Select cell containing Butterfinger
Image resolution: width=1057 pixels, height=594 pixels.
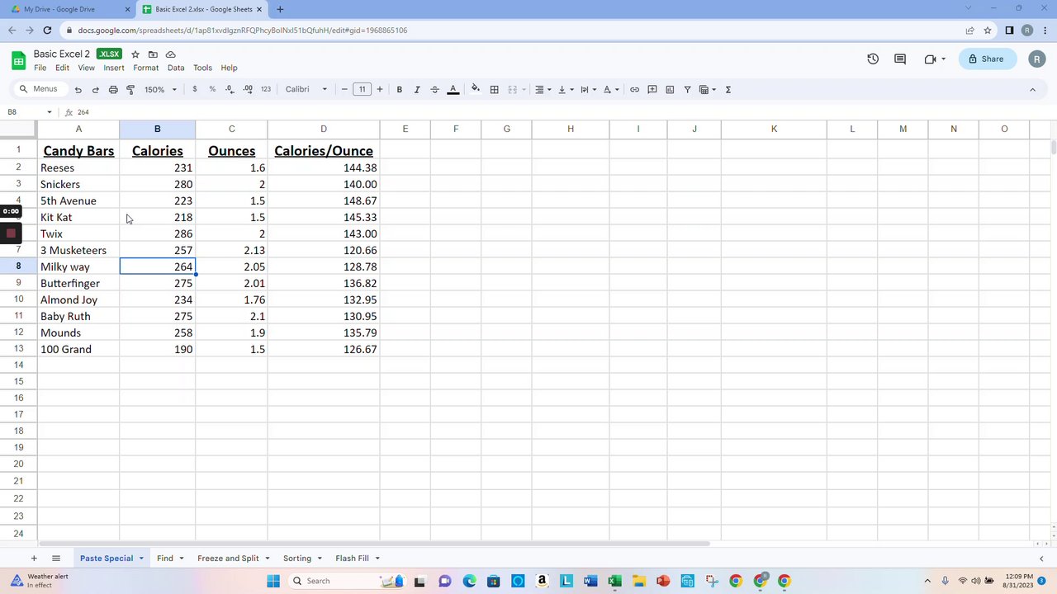(78, 283)
